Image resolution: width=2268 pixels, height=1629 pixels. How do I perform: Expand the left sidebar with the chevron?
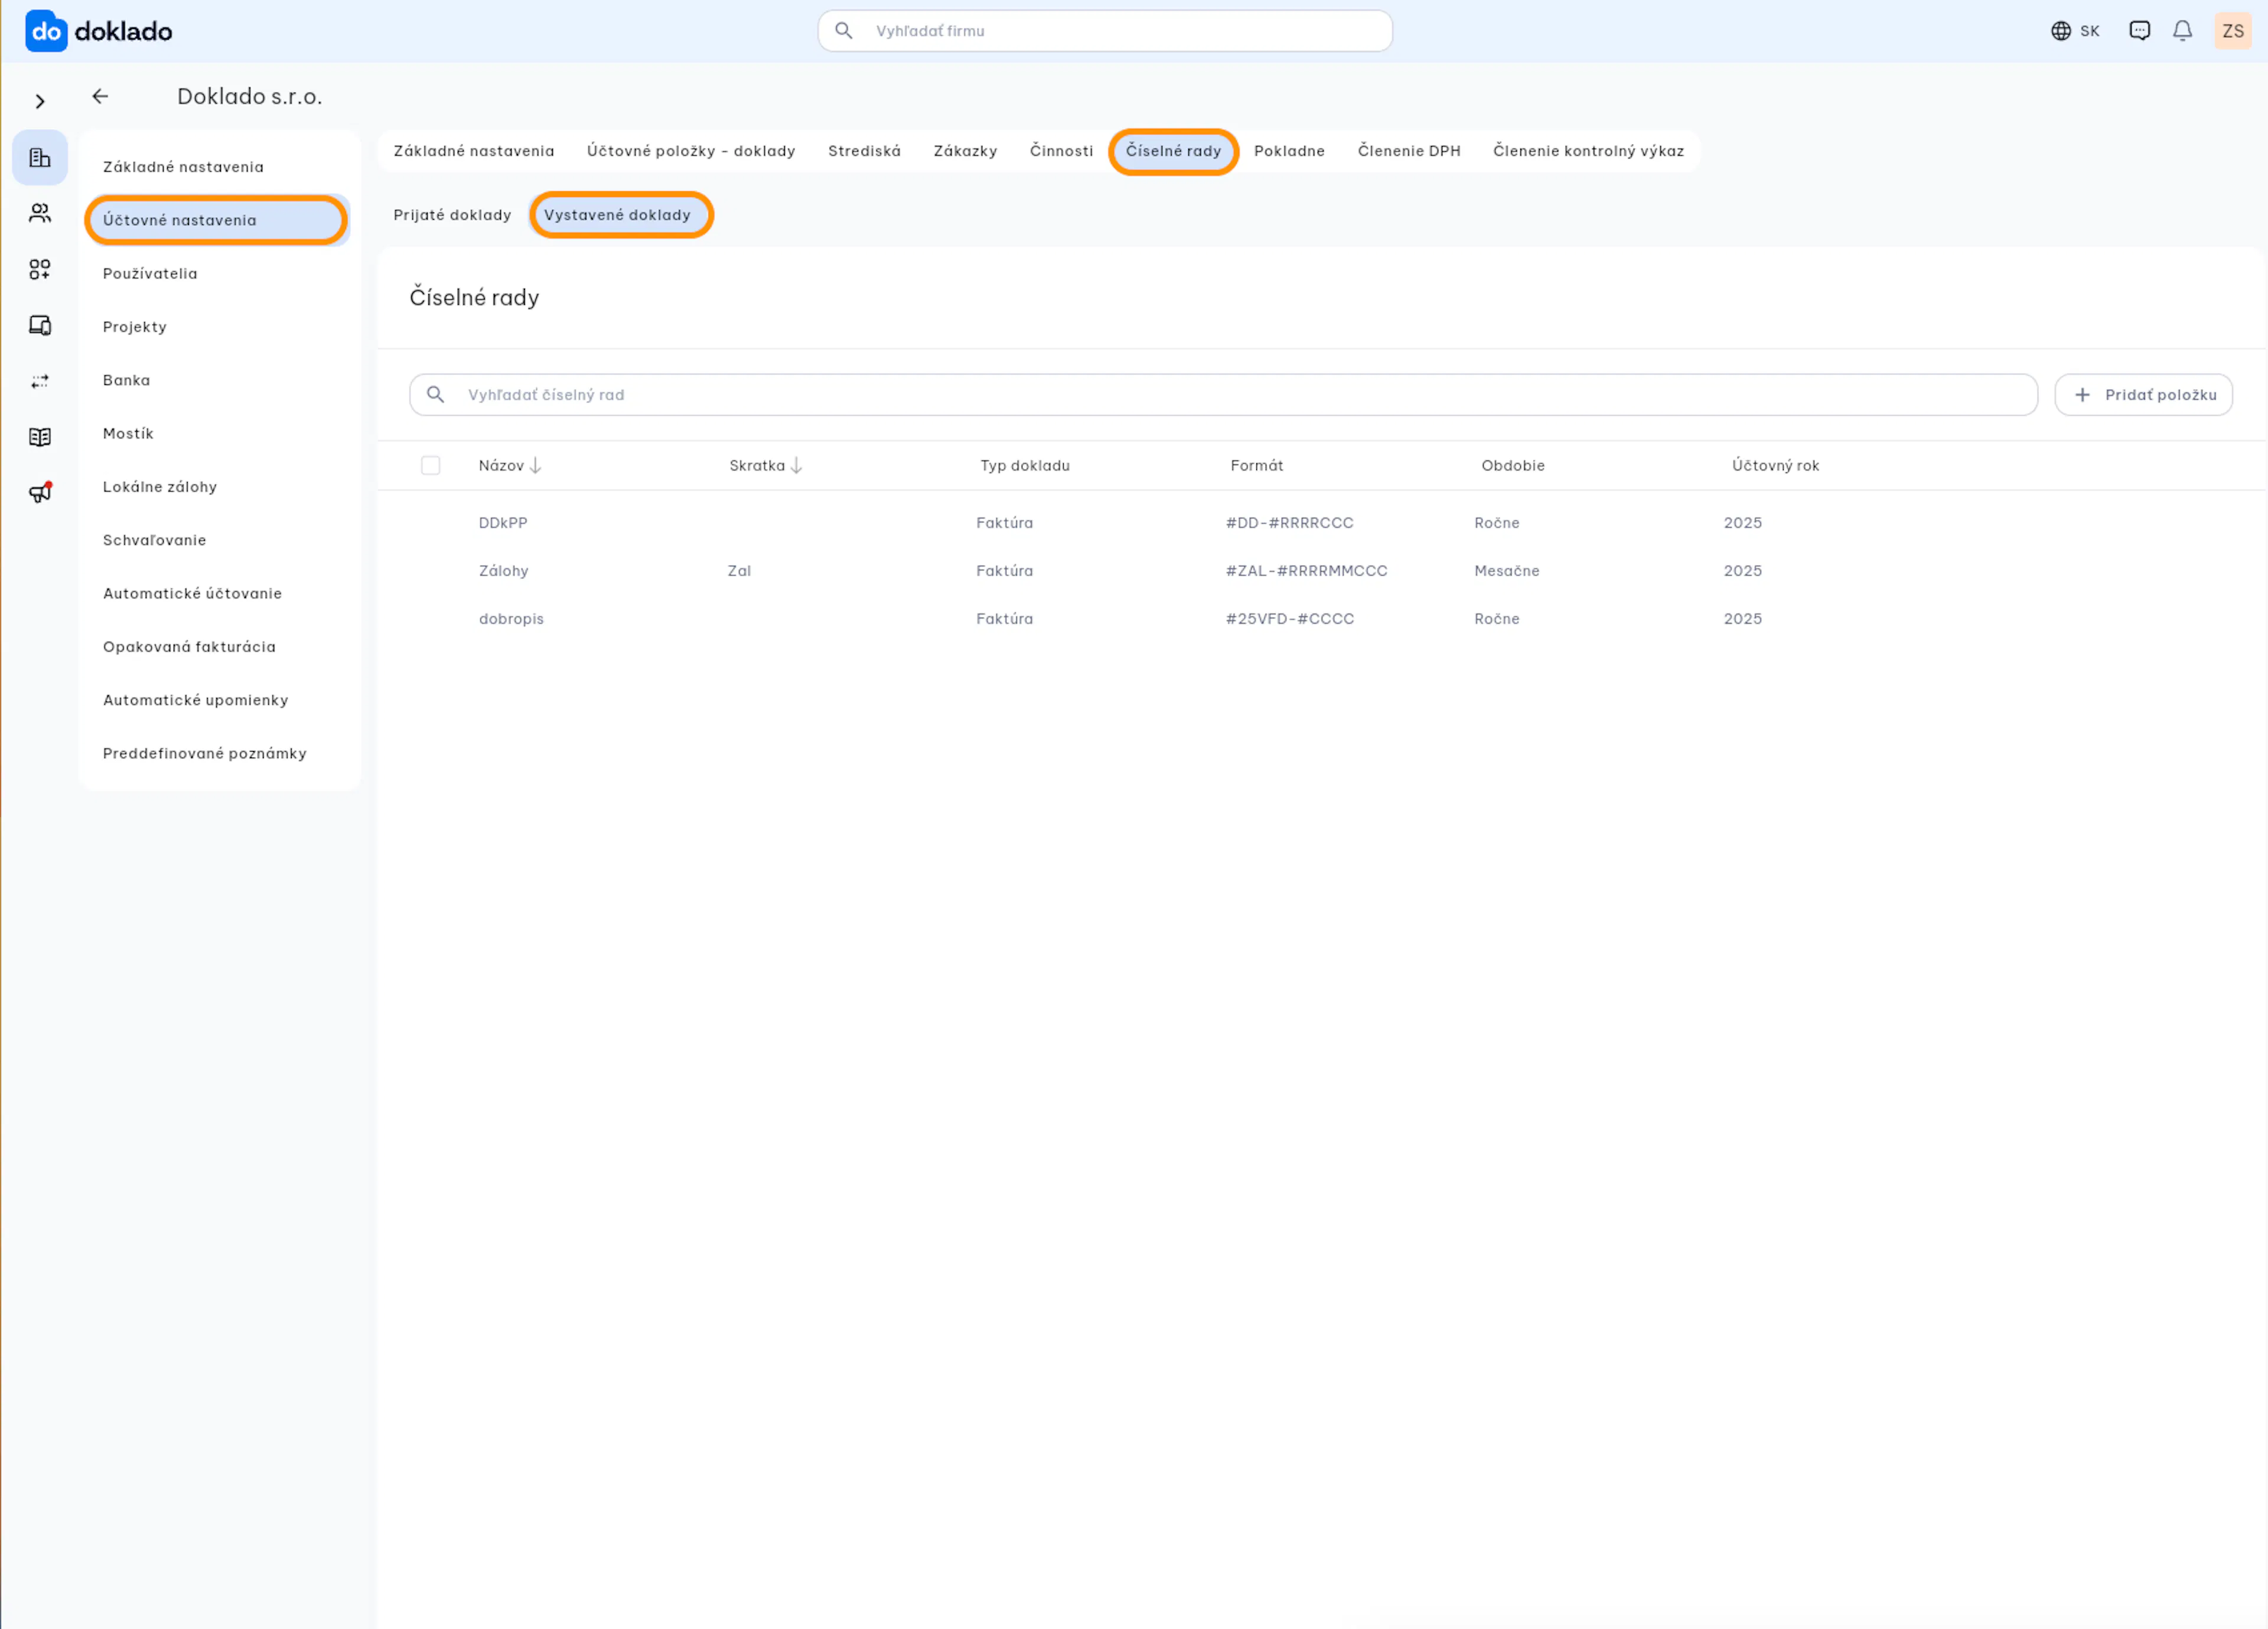pos(40,101)
